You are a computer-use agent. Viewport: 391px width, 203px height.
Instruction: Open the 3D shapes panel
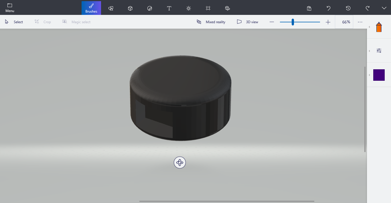tap(130, 8)
